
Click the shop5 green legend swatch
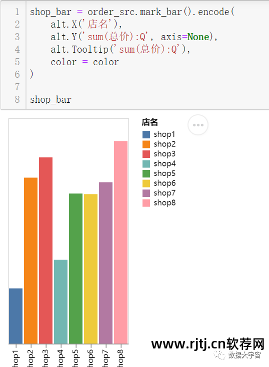pos(146,173)
